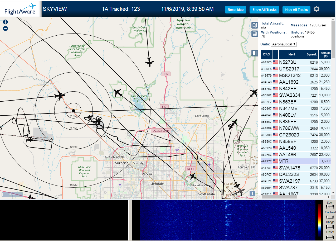Sort table by Altitude (ft) column header
The height and width of the screenshot is (241, 336).
325,54
